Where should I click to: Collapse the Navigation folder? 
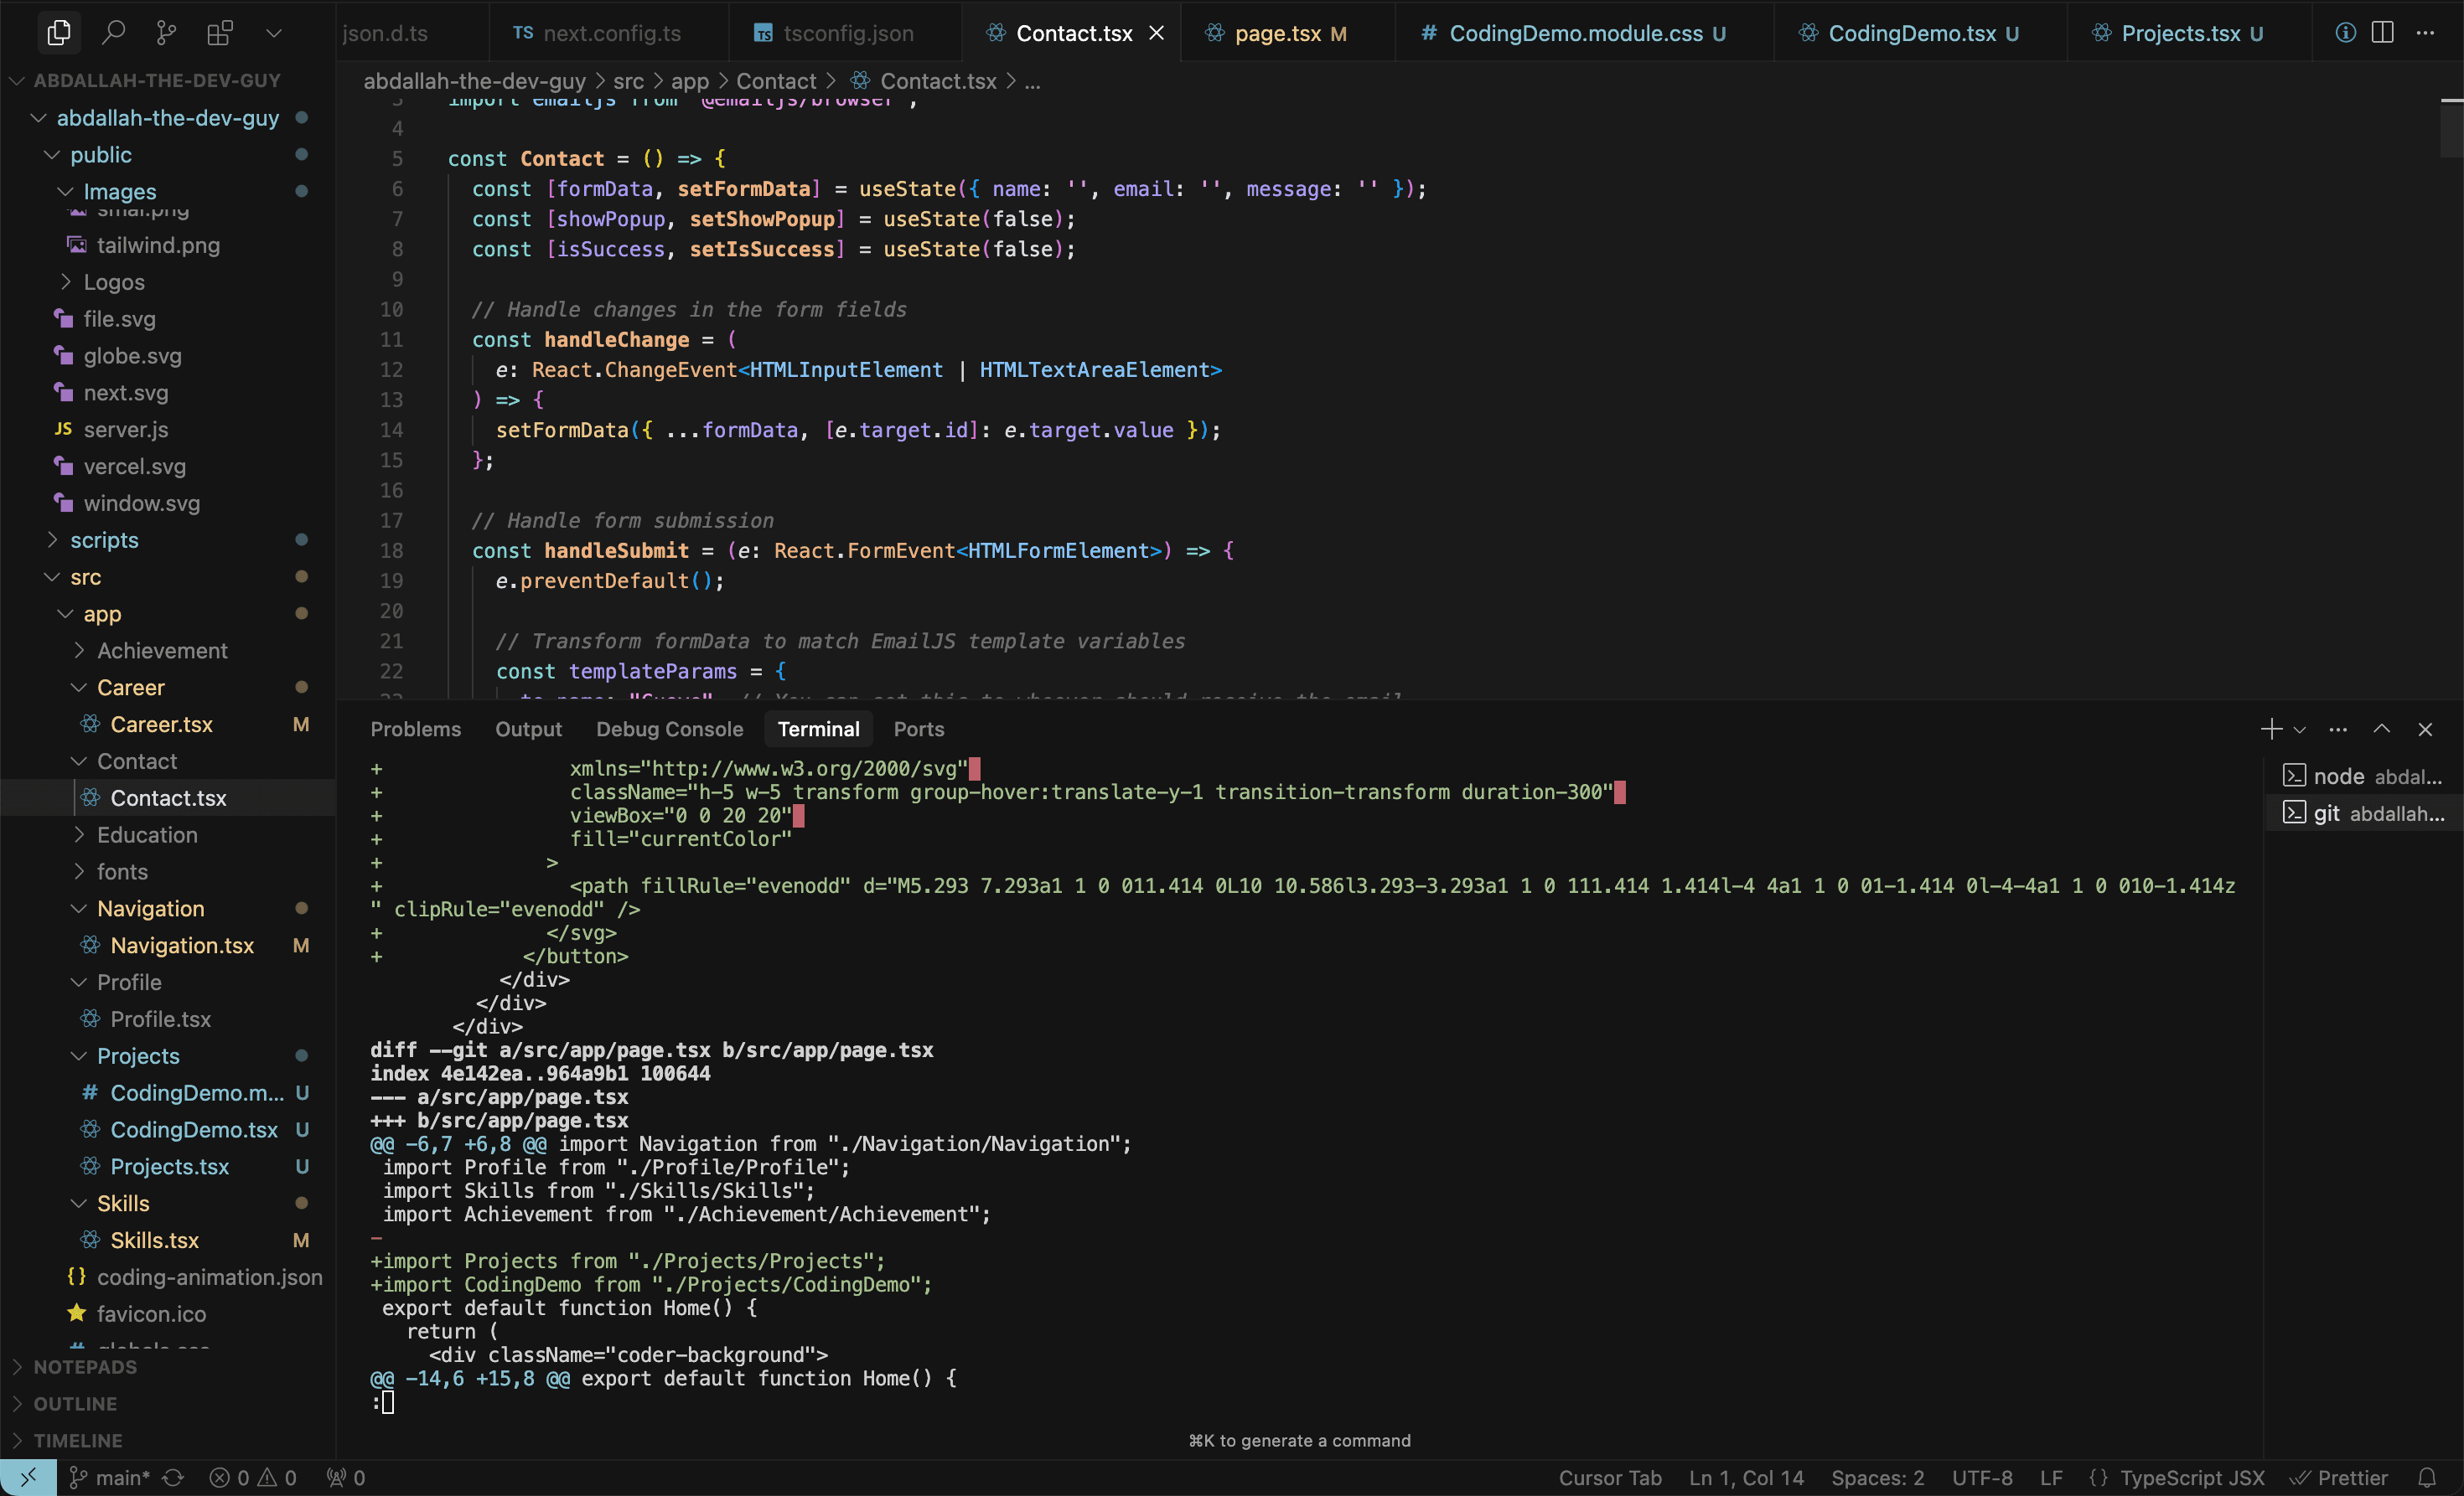pos(150,908)
